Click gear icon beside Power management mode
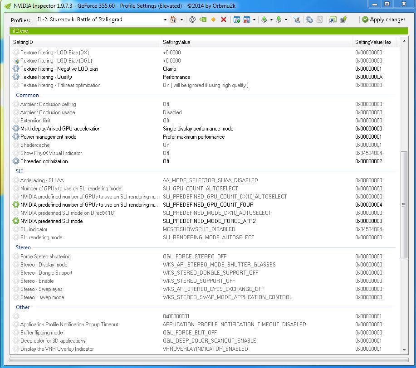The image size is (416, 368). pyautogui.click(x=16, y=137)
